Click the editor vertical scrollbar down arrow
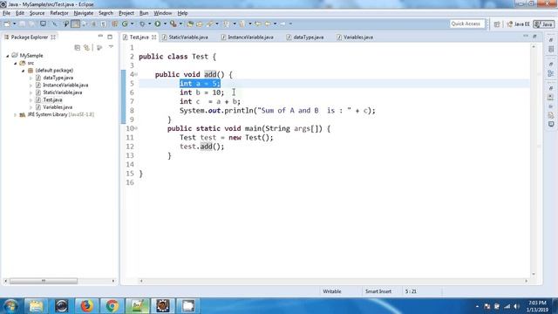Viewport: 558px width, 314px height. tap(534, 274)
